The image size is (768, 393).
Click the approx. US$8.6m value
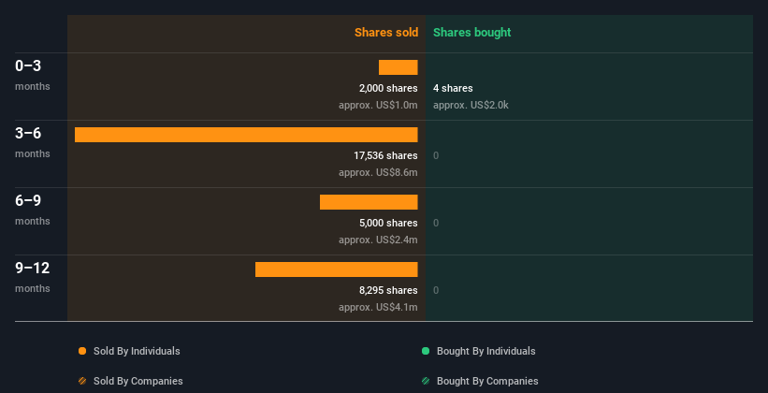click(378, 172)
